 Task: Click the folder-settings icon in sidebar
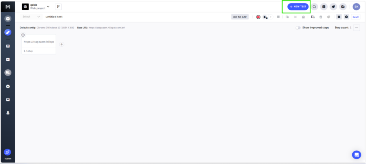tap(8, 73)
